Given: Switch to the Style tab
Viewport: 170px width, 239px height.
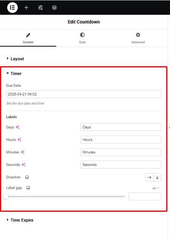Looking at the screenshot, I should click(x=82, y=38).
